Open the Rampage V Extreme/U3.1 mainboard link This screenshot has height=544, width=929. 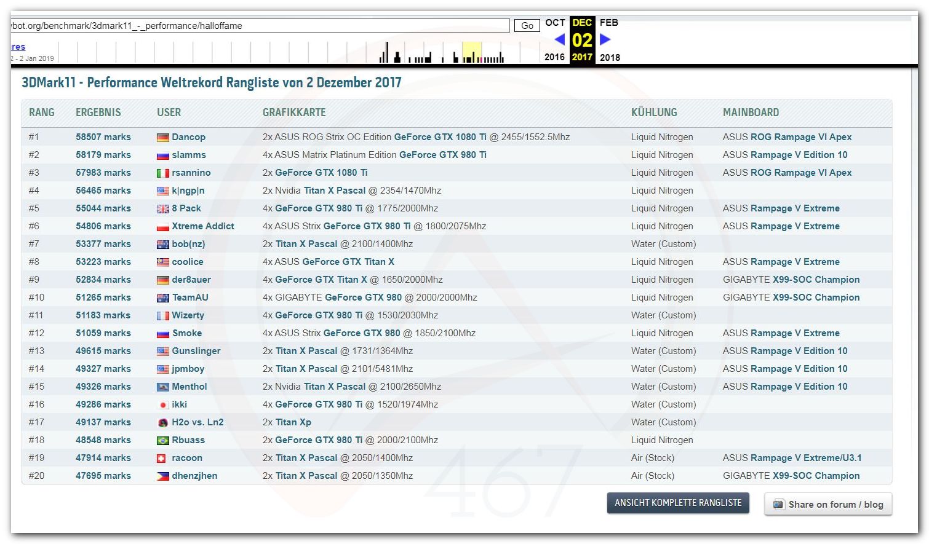coord(806,458)
